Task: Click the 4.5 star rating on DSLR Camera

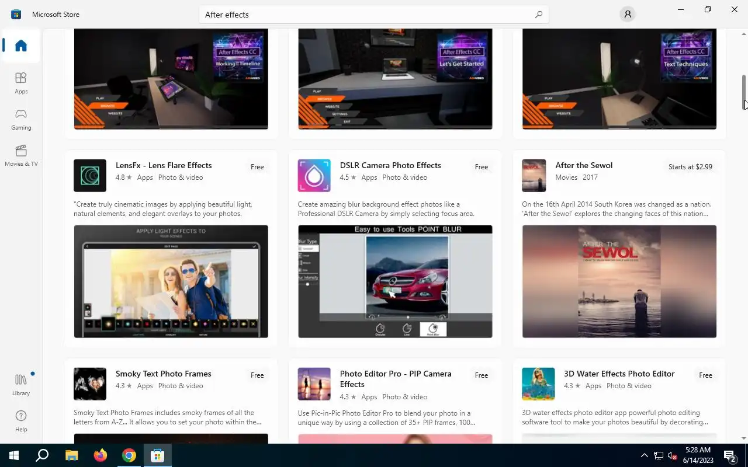Action: (x=348, y=177)
